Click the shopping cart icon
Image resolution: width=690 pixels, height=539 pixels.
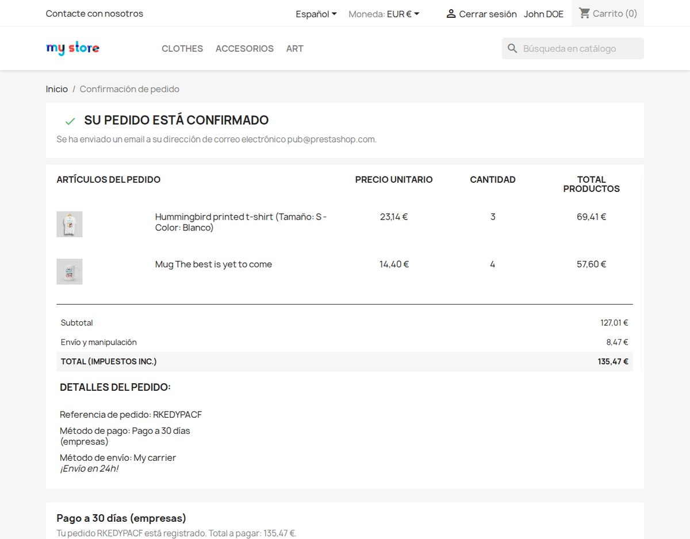click(x=585, y=13)
